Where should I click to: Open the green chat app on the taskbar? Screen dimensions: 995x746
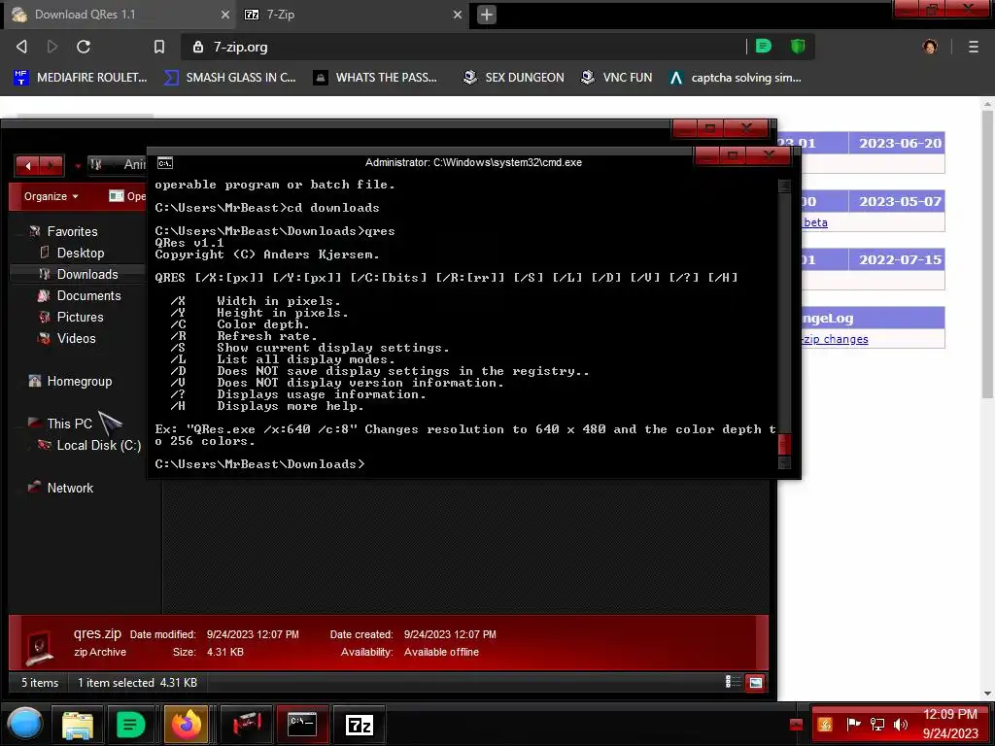click(131, 725)
